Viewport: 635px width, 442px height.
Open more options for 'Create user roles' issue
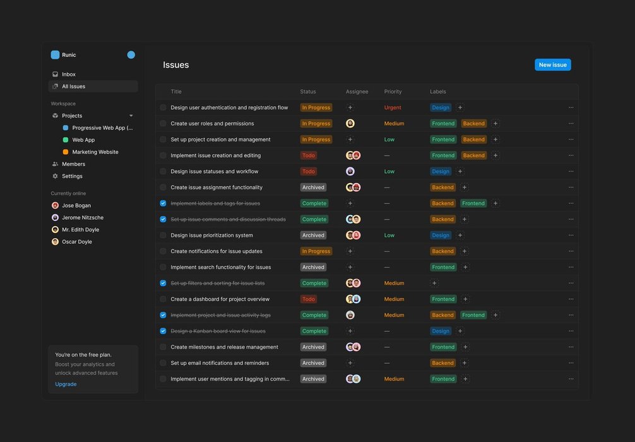(571, 124)
